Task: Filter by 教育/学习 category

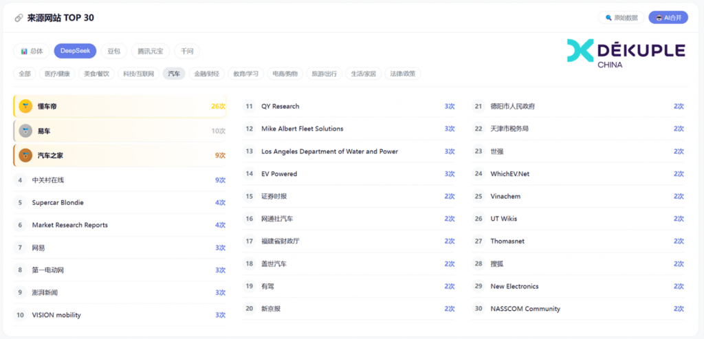Action: pyautogui.click(x=246, y=74)
